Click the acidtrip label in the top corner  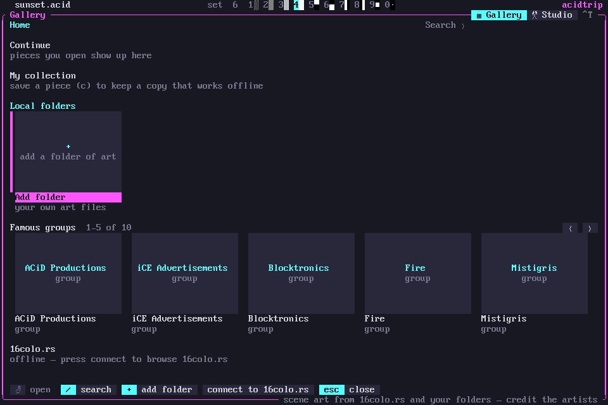click(582, 4)
